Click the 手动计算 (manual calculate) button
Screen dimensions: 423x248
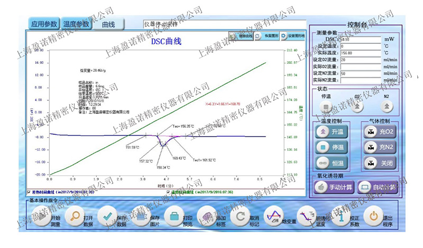[x=334, y=187]
